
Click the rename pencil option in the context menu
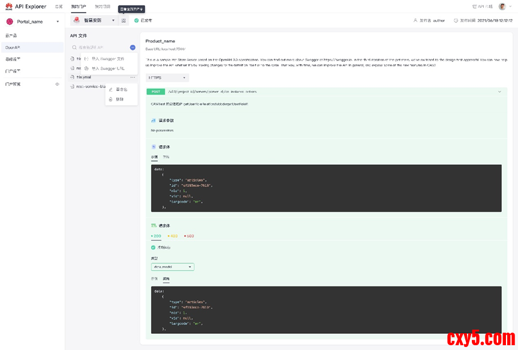point(121,89)
